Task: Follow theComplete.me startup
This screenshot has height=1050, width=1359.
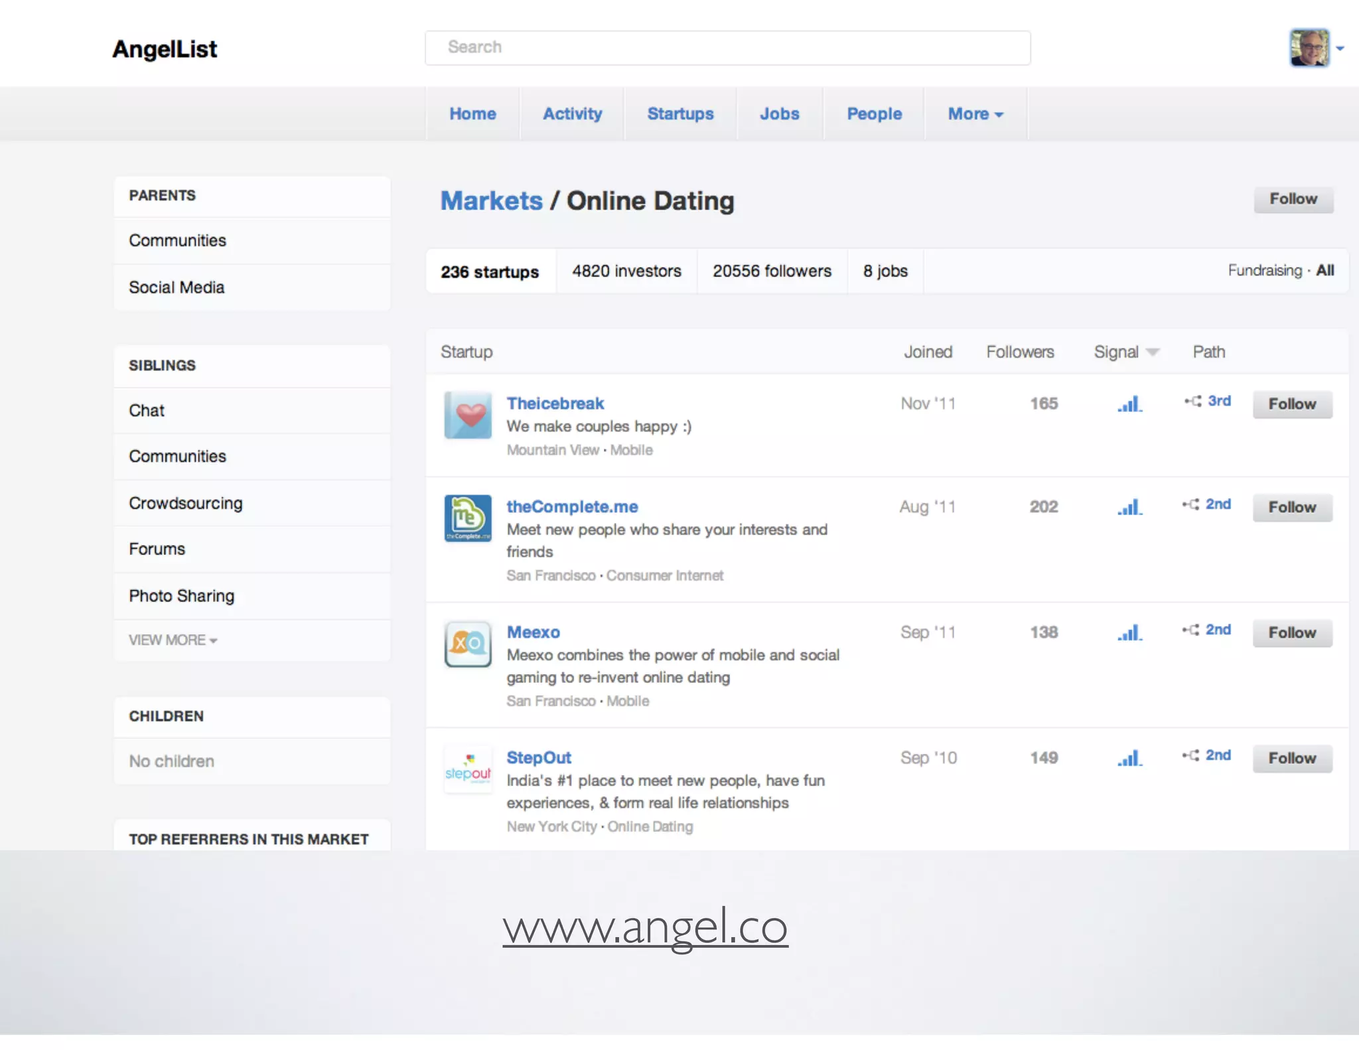Action: click(1292, 508)
